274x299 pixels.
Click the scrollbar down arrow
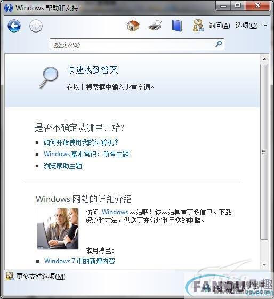click(x=264, y=264)
